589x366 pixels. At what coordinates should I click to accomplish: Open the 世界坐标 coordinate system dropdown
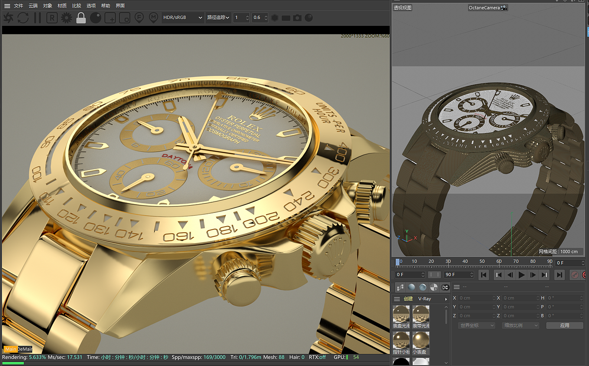point(476,325)
